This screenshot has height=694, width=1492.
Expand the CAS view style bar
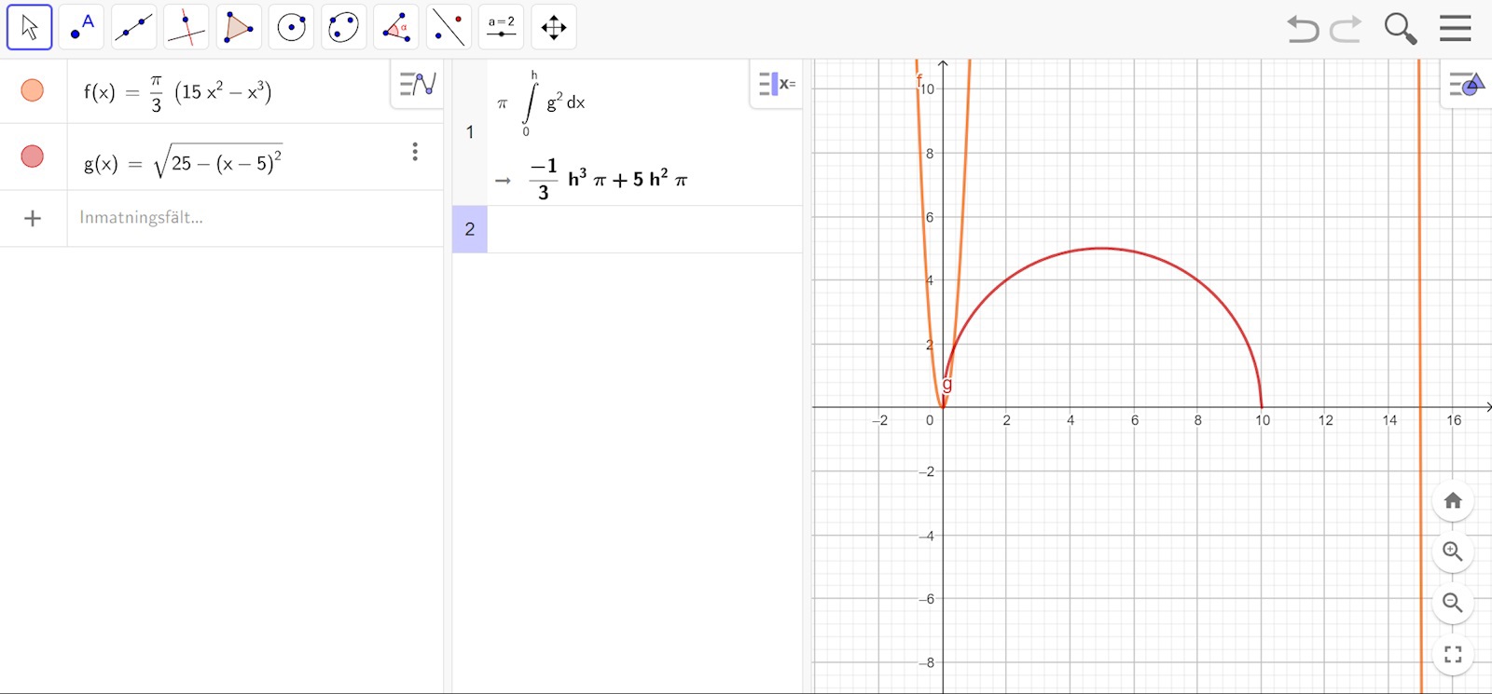pyautogui.click(x=777, y=85)
